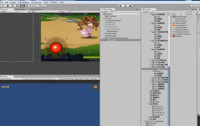This screenshot has width=200, height=126.
Task: Toggle Maximize On Play
Action: pyautogui.click(x=67, y=79)
